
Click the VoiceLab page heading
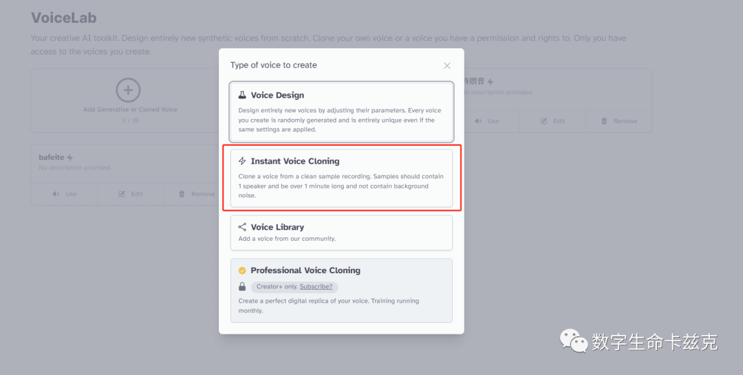click(x=63, y=17)
